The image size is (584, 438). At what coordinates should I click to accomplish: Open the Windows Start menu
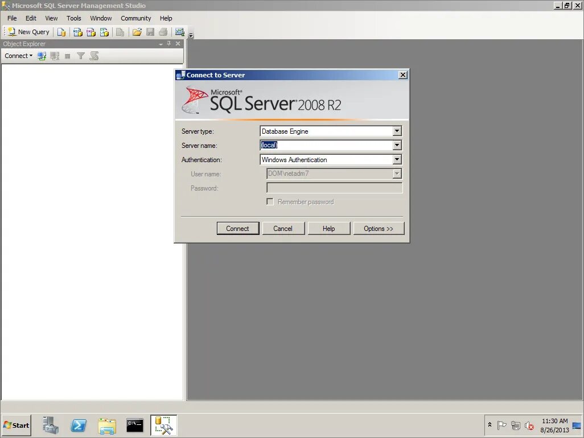click(x=17, y=425)
